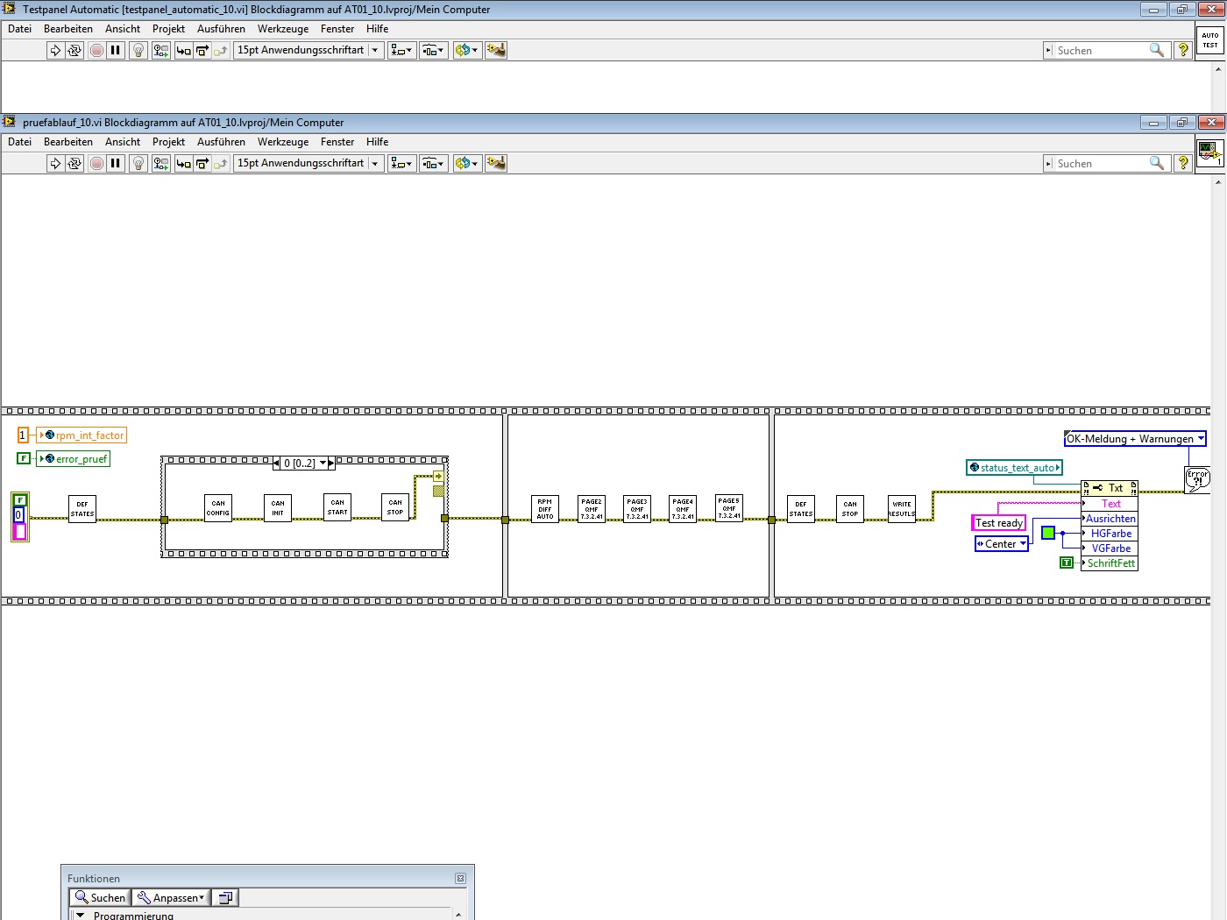Screen dimensions: 1227x920
Task: Open Werkzeuge menu in pruefablauf_10.vi window
Action: click(283, 142)
